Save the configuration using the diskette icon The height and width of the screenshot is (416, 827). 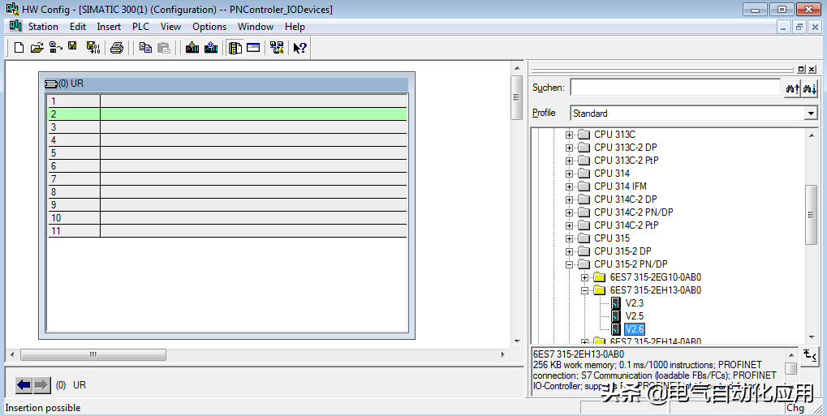(73, 47)
